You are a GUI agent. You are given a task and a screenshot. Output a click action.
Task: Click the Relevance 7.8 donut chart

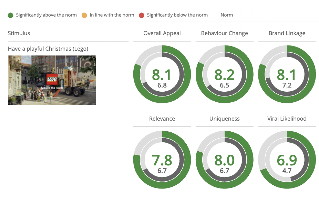[x=162, y=160]
